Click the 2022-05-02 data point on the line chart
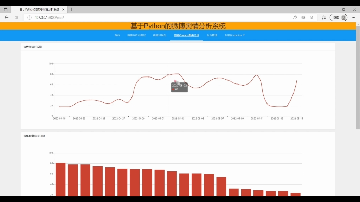This screenshot has height=202, width=360. click(168, 75)
